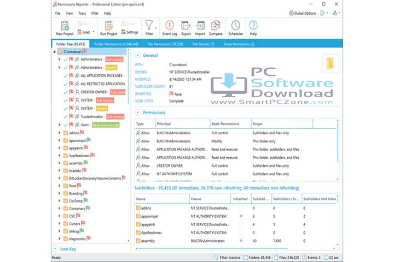Viewport: 394px width, 262px height.
Task: Expand the diagnostics folder node
Action: tap(59, 239)
